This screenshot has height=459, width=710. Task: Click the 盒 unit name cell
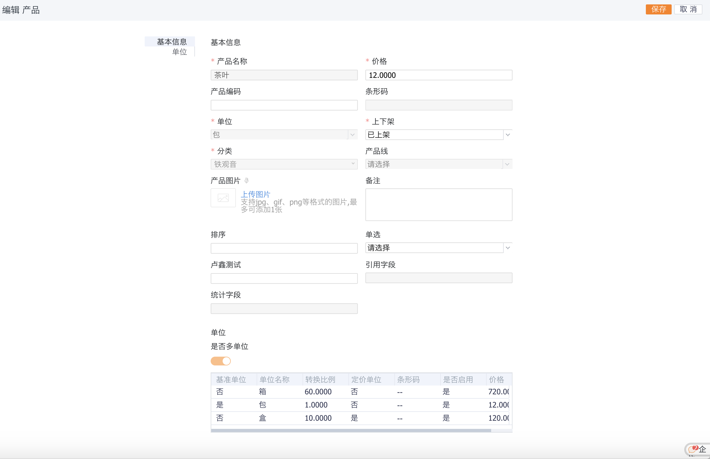[262, 418]
